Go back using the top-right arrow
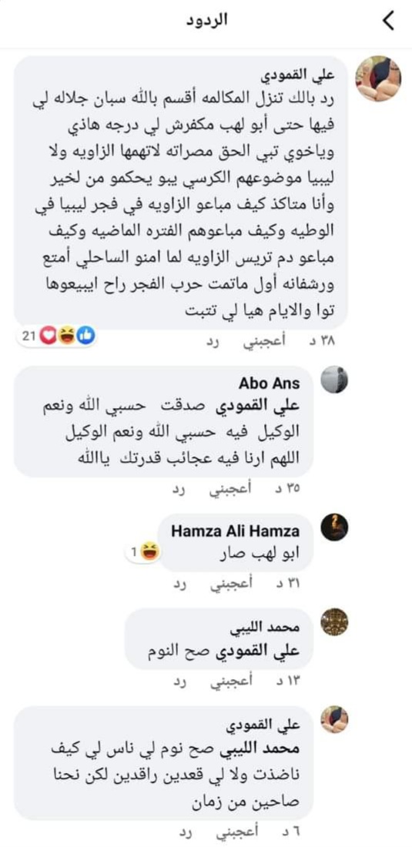Viewport: 412px width, 847px height. coord(389,21)
